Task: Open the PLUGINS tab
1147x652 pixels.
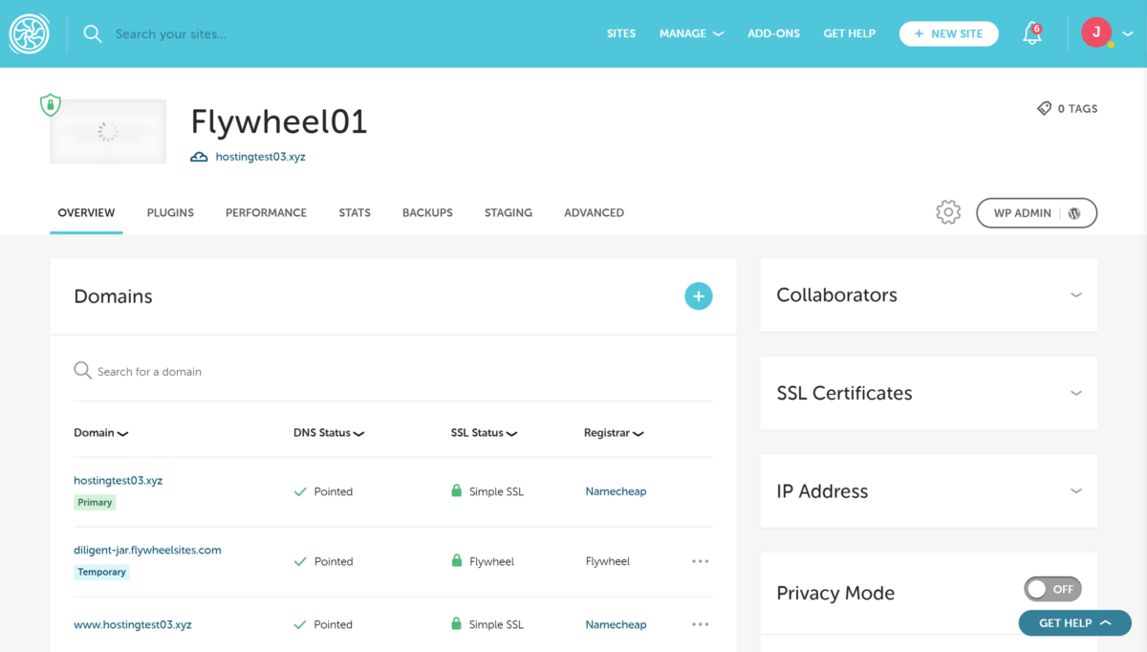Action: pyautogui.click(x=170, y=212)
